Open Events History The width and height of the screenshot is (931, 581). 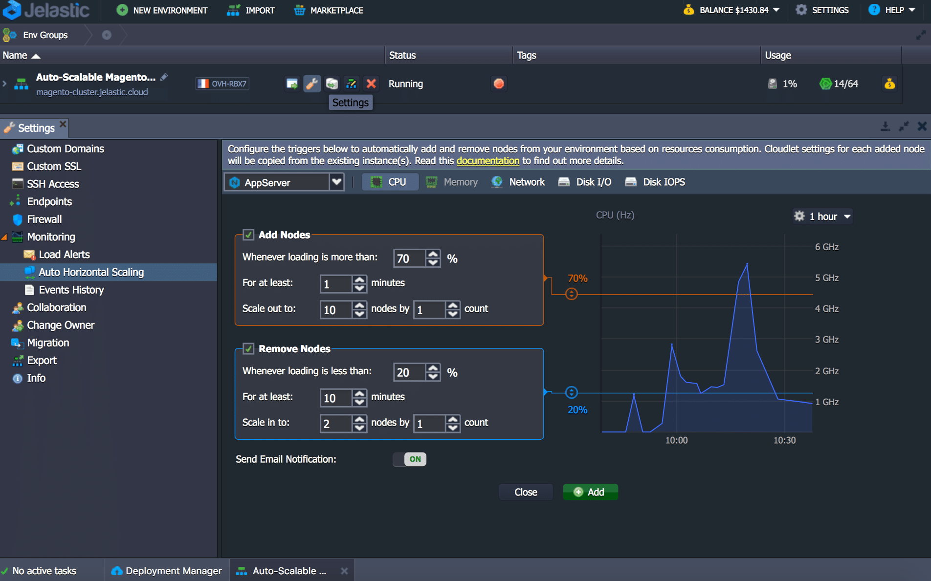pos(71,290)
